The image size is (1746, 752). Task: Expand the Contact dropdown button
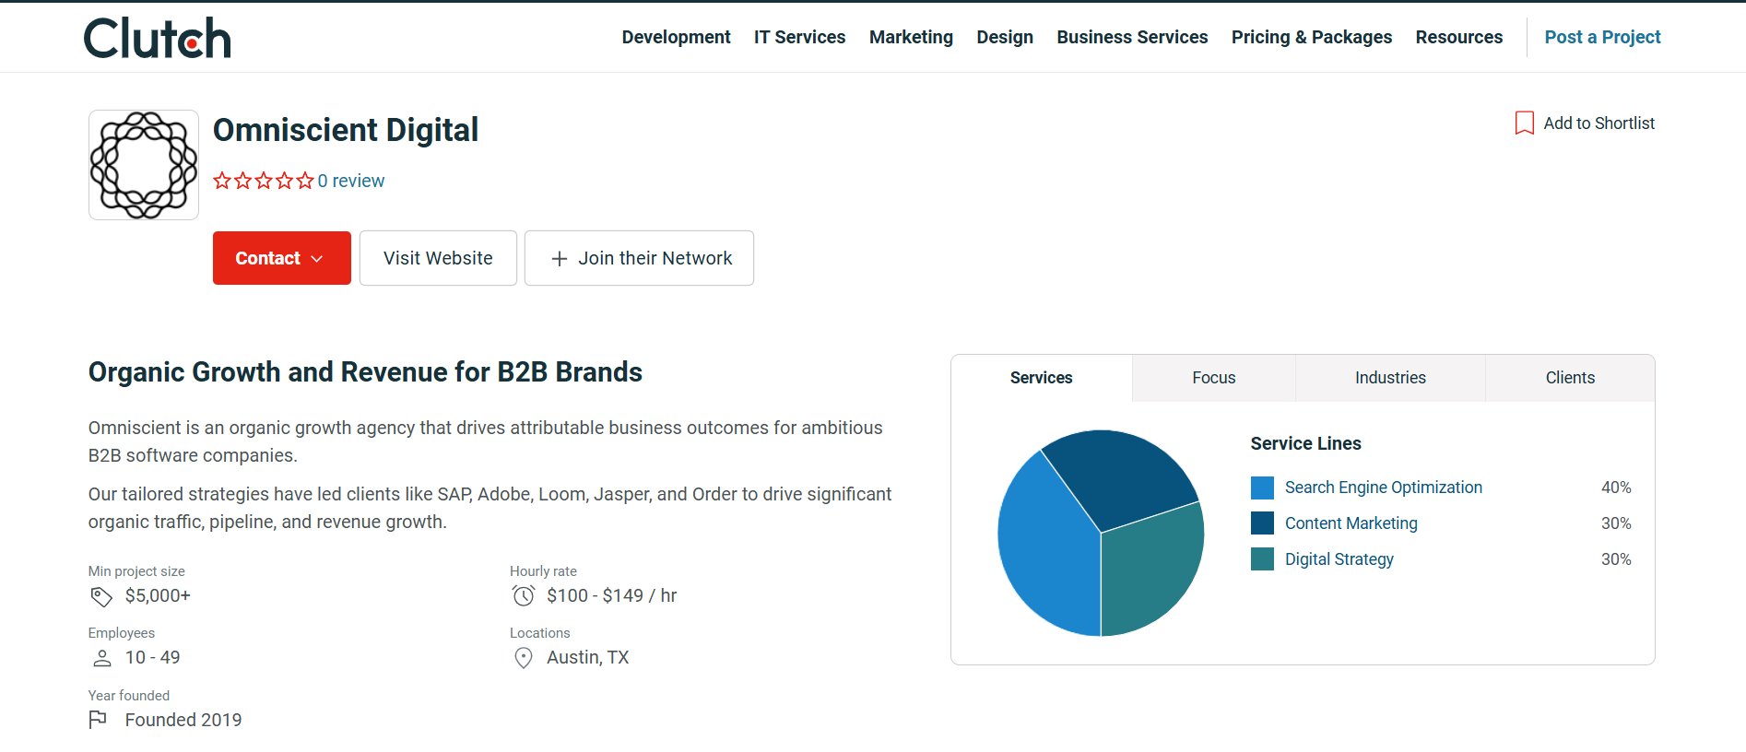point(281,258)
